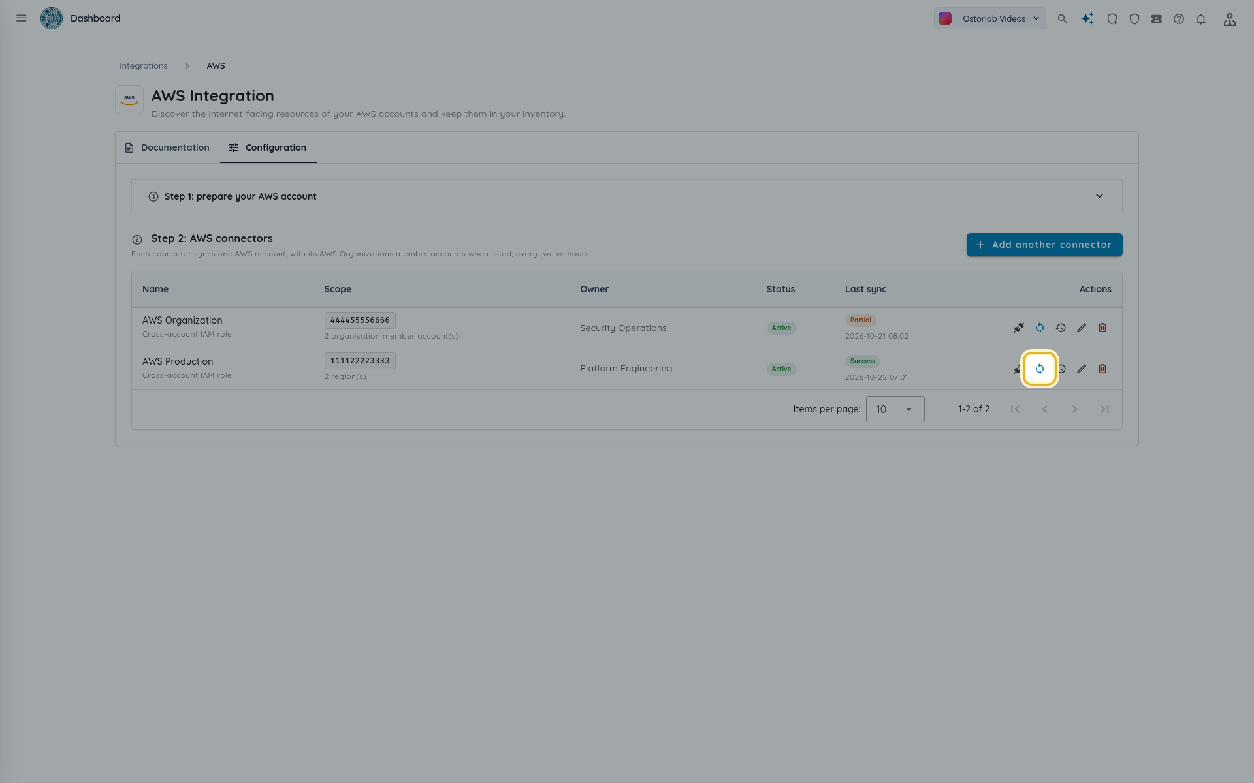
Task: Open the hamburger navigation menu
Action: tap(22, 18)
